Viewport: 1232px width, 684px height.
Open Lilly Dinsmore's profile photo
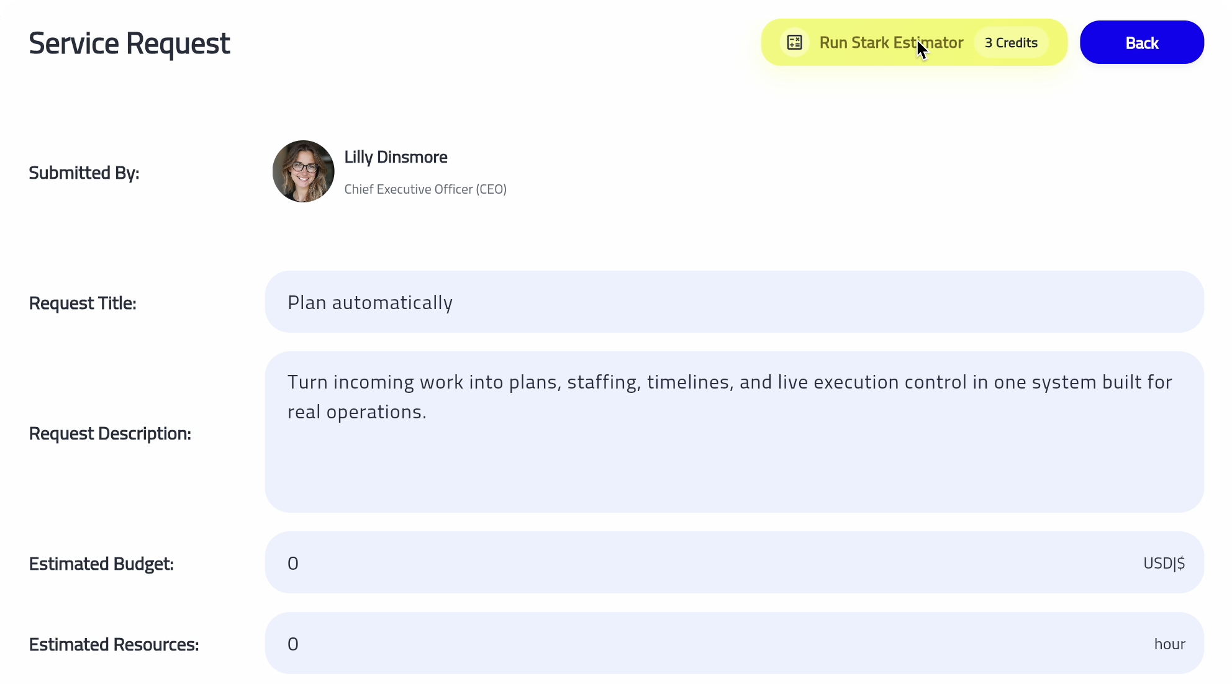pyautogui.click(x=303, y=171)
